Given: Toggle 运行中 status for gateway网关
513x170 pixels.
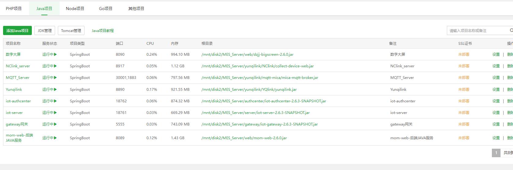Looking at the screenshot, I should [x=50, y=124].
